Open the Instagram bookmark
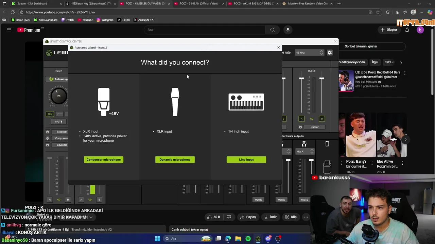This screenshot has height=244, width=435. (x=105, y=20)
